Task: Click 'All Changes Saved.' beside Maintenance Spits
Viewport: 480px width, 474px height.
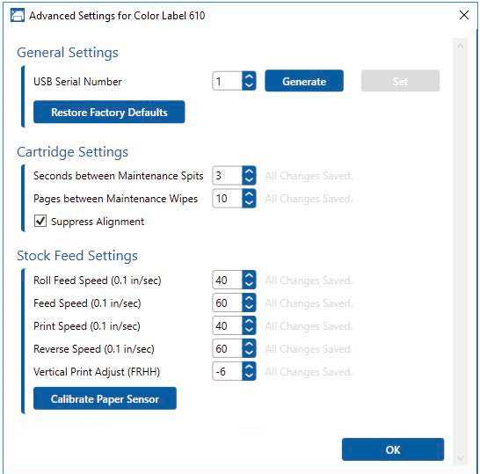Action: pos(309,176)
